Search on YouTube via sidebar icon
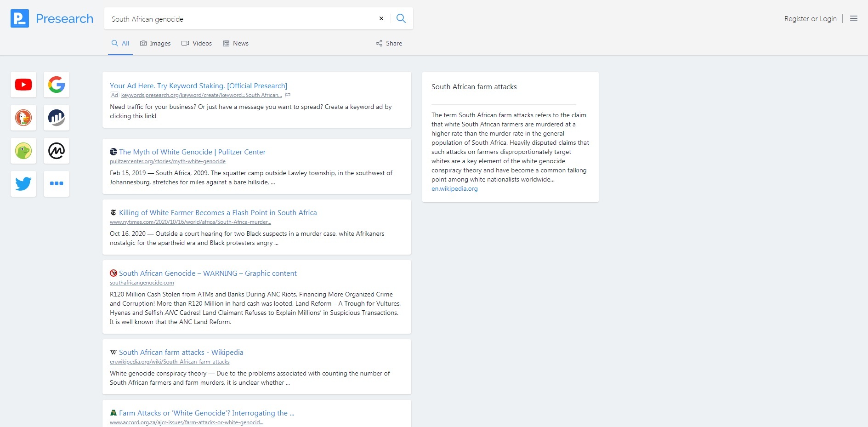 tap(23, 85)
